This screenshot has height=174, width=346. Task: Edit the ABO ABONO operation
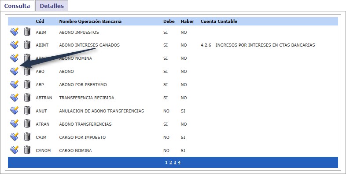[14, 71]
